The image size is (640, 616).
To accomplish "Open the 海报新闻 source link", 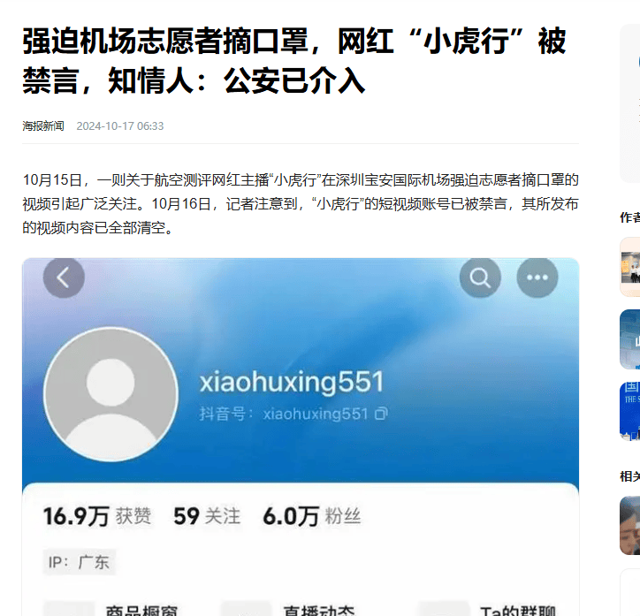I will pos(43,126).
